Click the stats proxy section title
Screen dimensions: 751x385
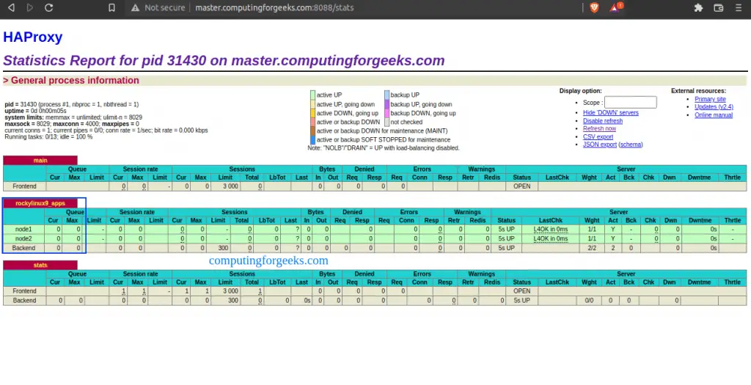(40, 265)
